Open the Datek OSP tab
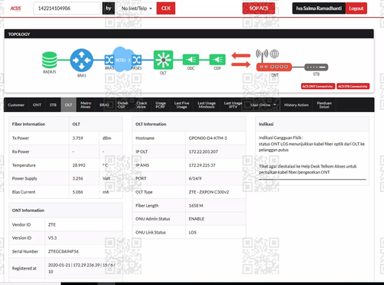Viewport: 384px width, 285px height. point(123,105)
